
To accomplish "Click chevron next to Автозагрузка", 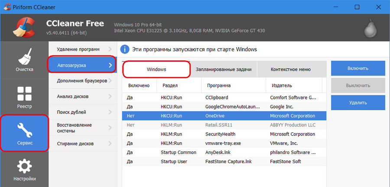I will point(110,65).
